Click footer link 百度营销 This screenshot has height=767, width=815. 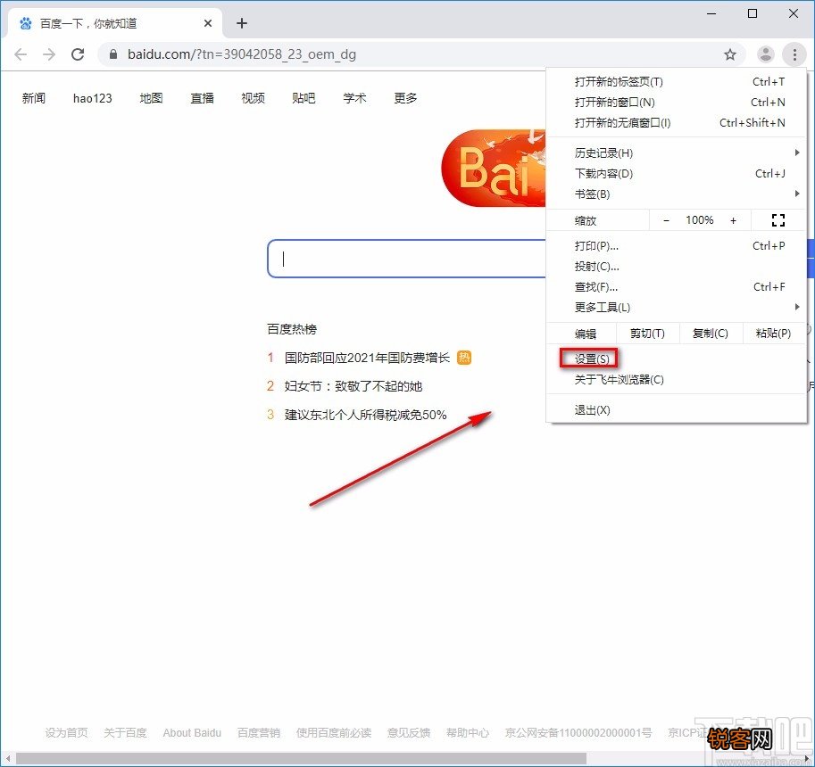(259, 733)
